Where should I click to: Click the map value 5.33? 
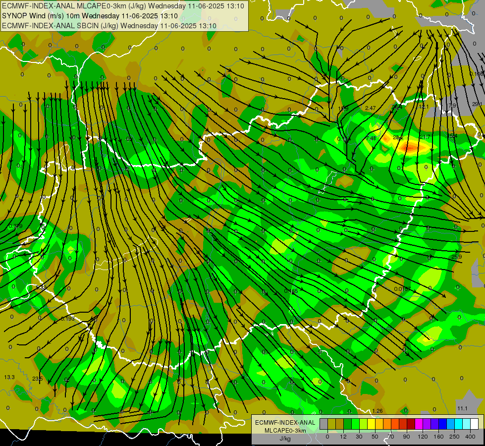41,287
